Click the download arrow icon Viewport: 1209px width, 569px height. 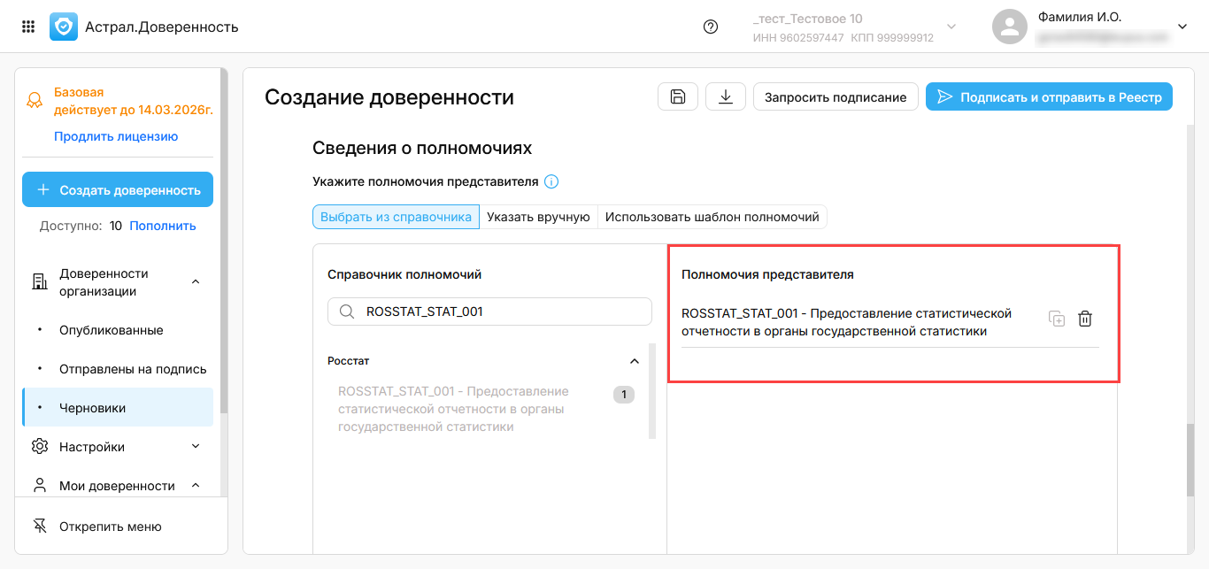726,96
